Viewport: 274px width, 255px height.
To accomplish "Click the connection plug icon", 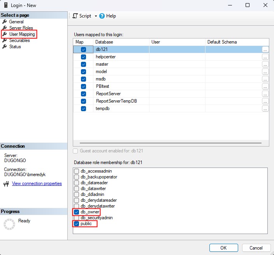I will coord(6,184).
